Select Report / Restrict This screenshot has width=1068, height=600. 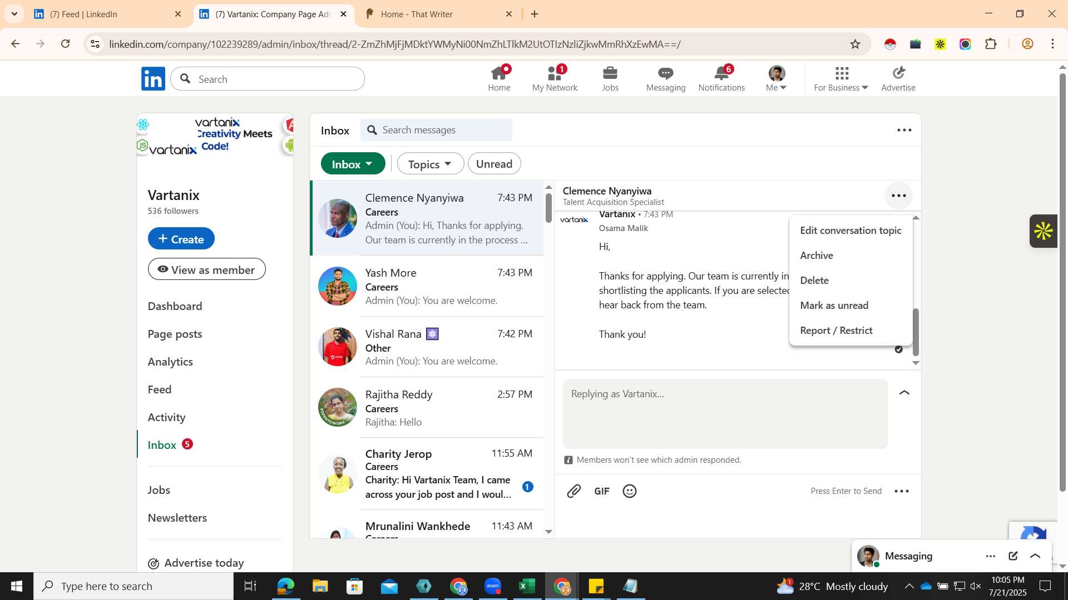tap(851, 331)
